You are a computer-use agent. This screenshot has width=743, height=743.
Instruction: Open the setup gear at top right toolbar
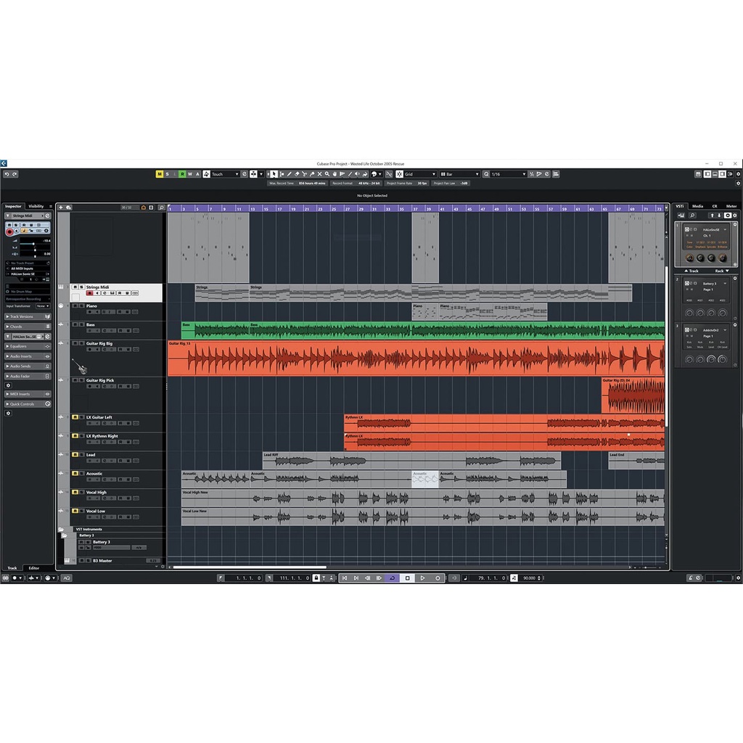[x=738, y=174]
